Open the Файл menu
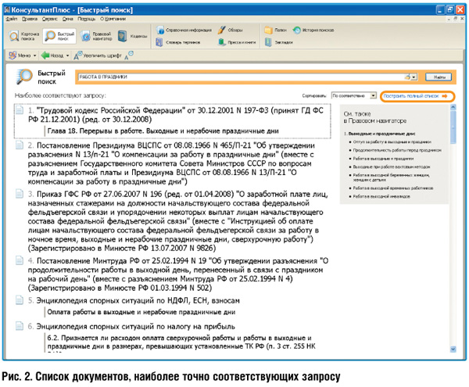469x387 pixels. click(x=12, y=19)
